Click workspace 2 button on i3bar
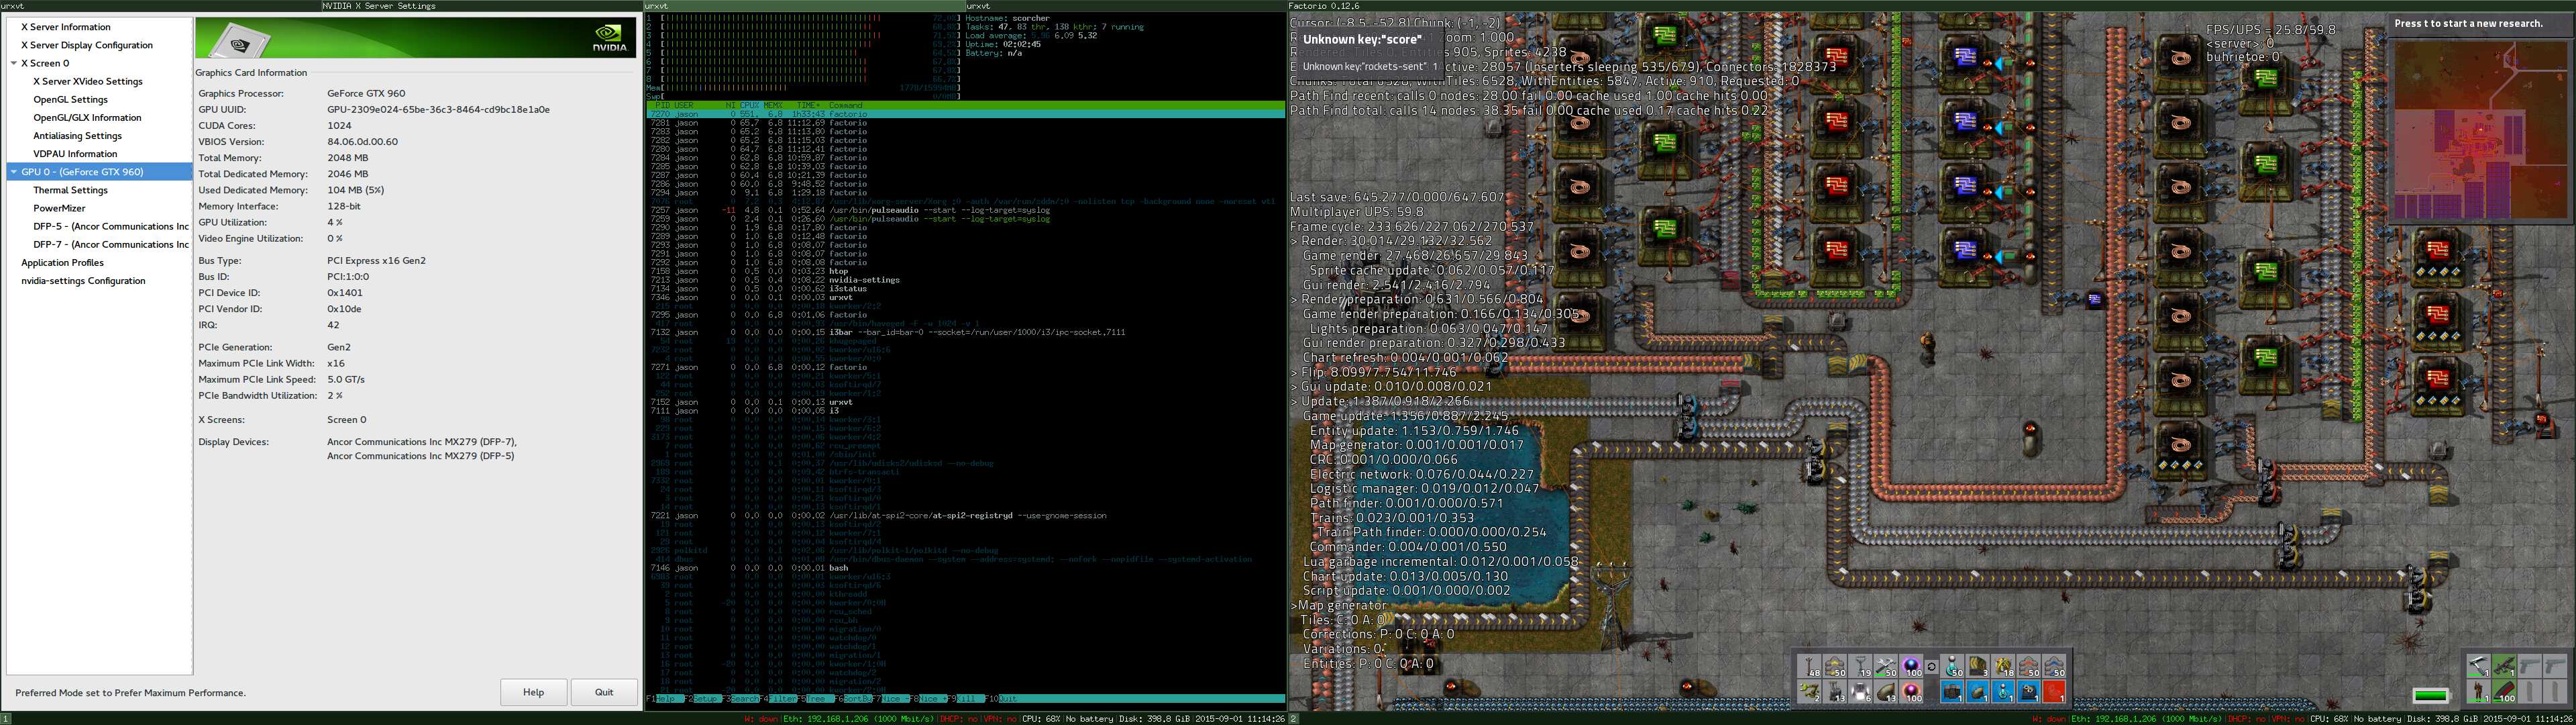 pos(1294,719)
